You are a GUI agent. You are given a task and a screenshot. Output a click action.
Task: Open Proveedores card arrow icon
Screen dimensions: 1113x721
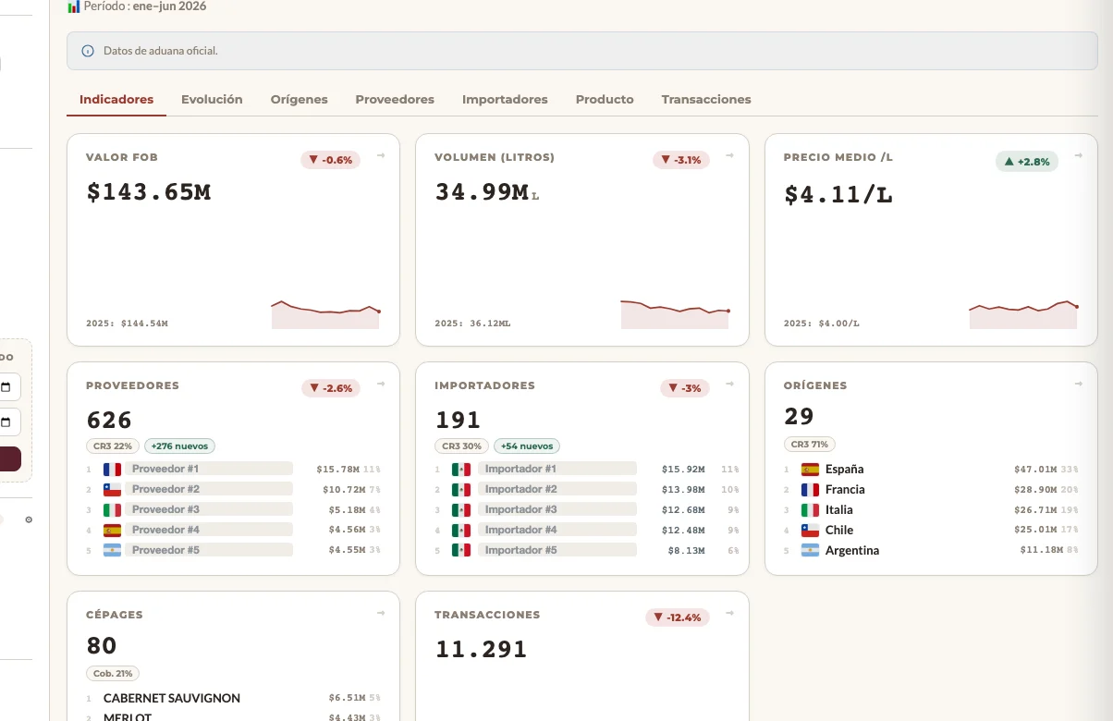tap(381, 385)
